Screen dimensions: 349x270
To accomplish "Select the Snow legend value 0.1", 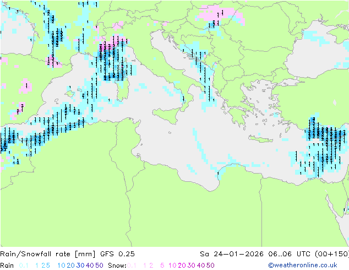I will tap(132, 266).
